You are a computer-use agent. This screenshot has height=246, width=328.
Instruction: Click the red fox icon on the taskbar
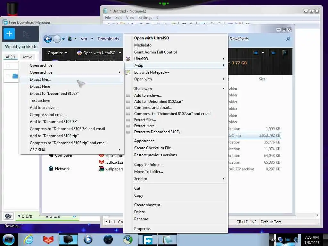(48, 240)
